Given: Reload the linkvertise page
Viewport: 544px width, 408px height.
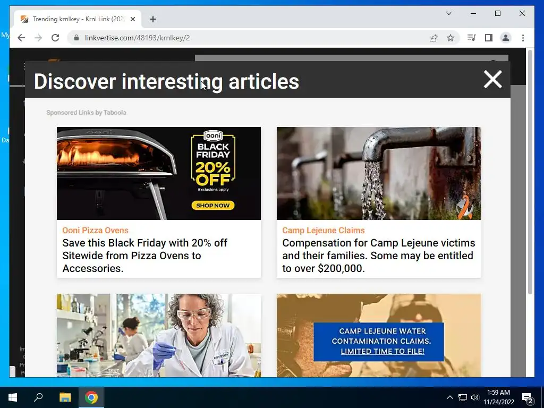Looking at the screenshot, I should click(x=55, y=38).
